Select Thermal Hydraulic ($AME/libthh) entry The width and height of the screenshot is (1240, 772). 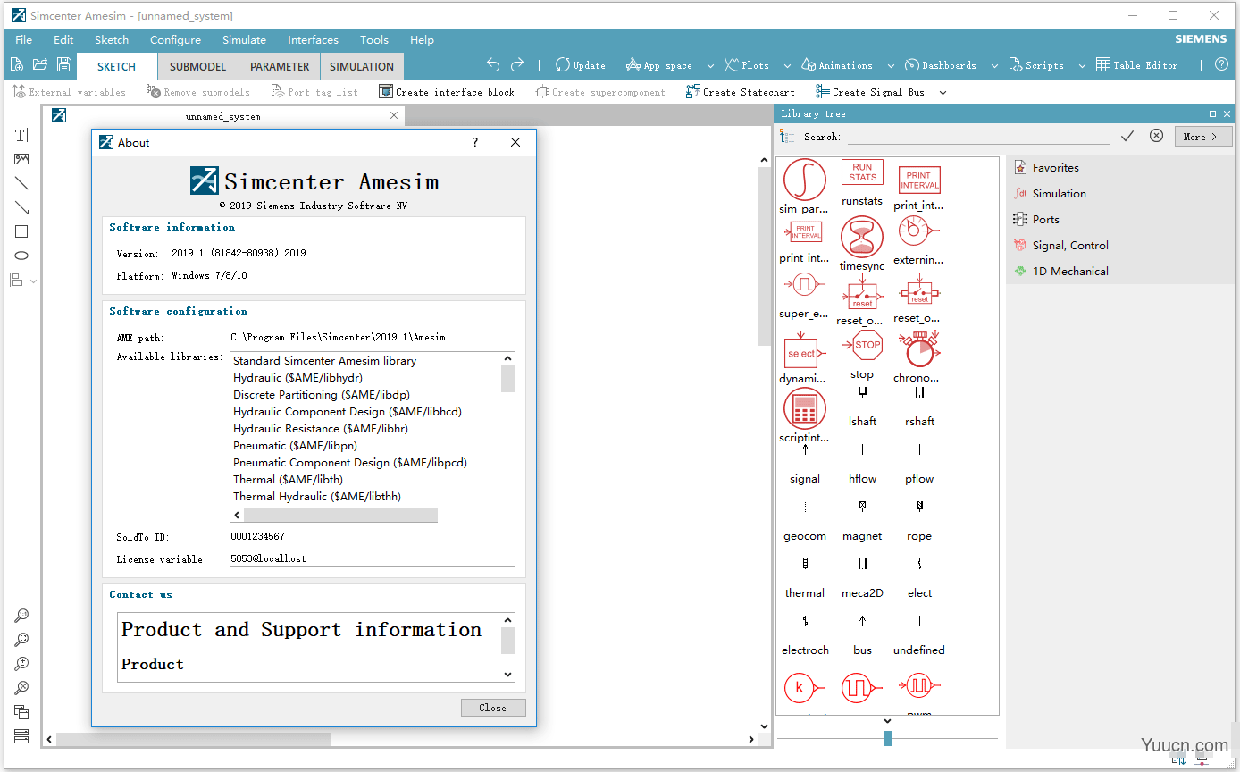coord(317,496)
